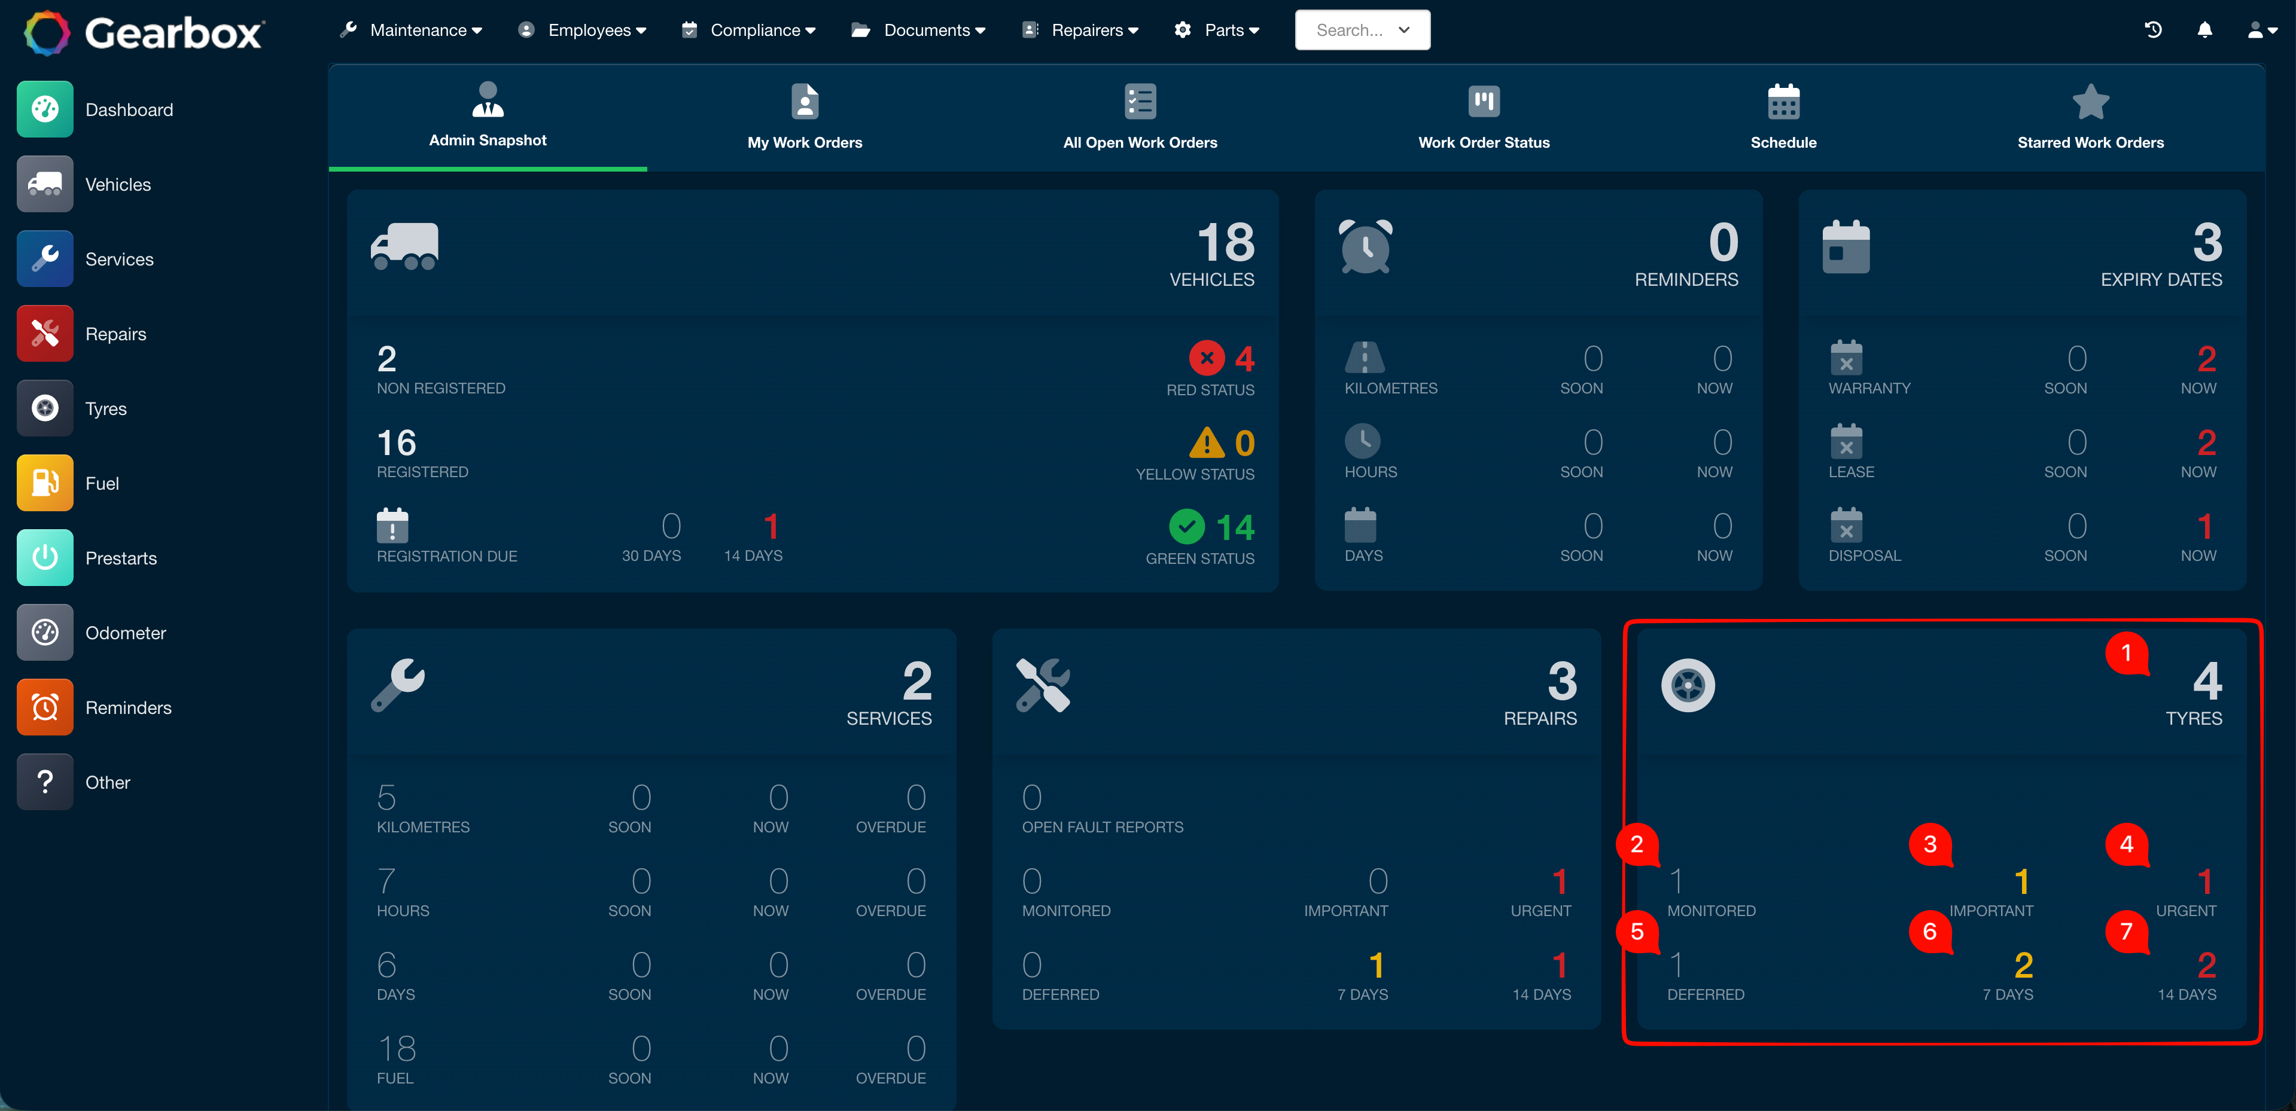2296x1111 pixels.
Task: Open the recent history clock icon
Action: [2152, 30]
